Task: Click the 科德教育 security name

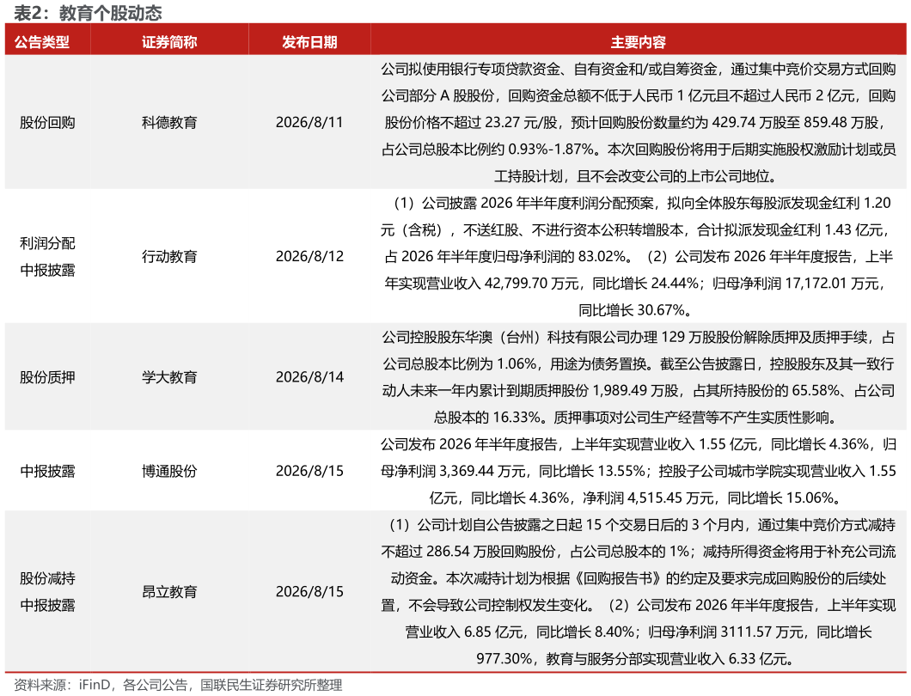Action: click(169, 123)
